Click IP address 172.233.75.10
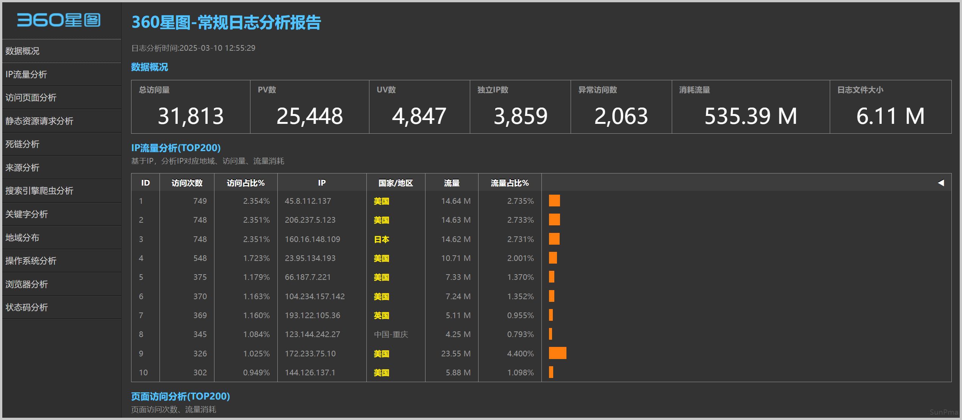 [310, 354]
